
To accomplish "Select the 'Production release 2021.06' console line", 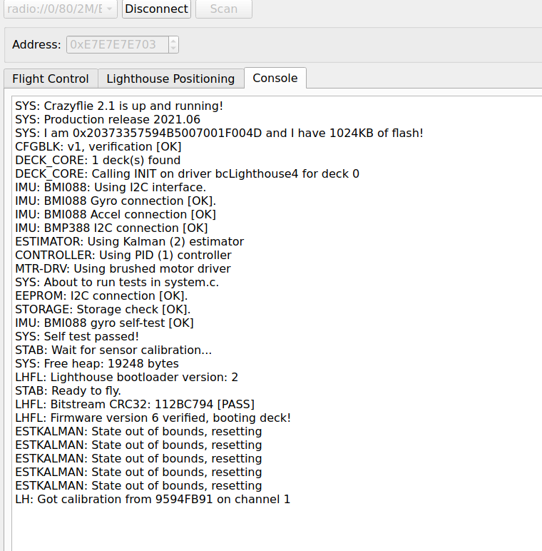I will [108, 119].
